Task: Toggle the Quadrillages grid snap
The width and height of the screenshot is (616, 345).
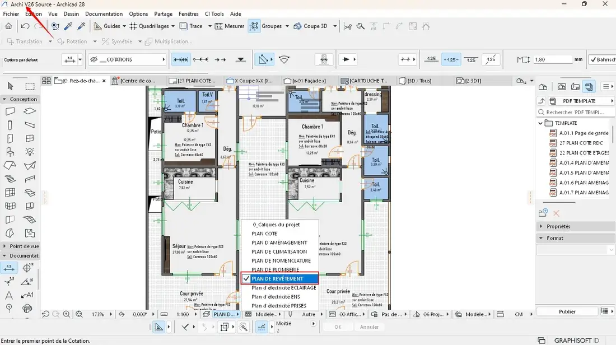Action: (x=133, y=26)
